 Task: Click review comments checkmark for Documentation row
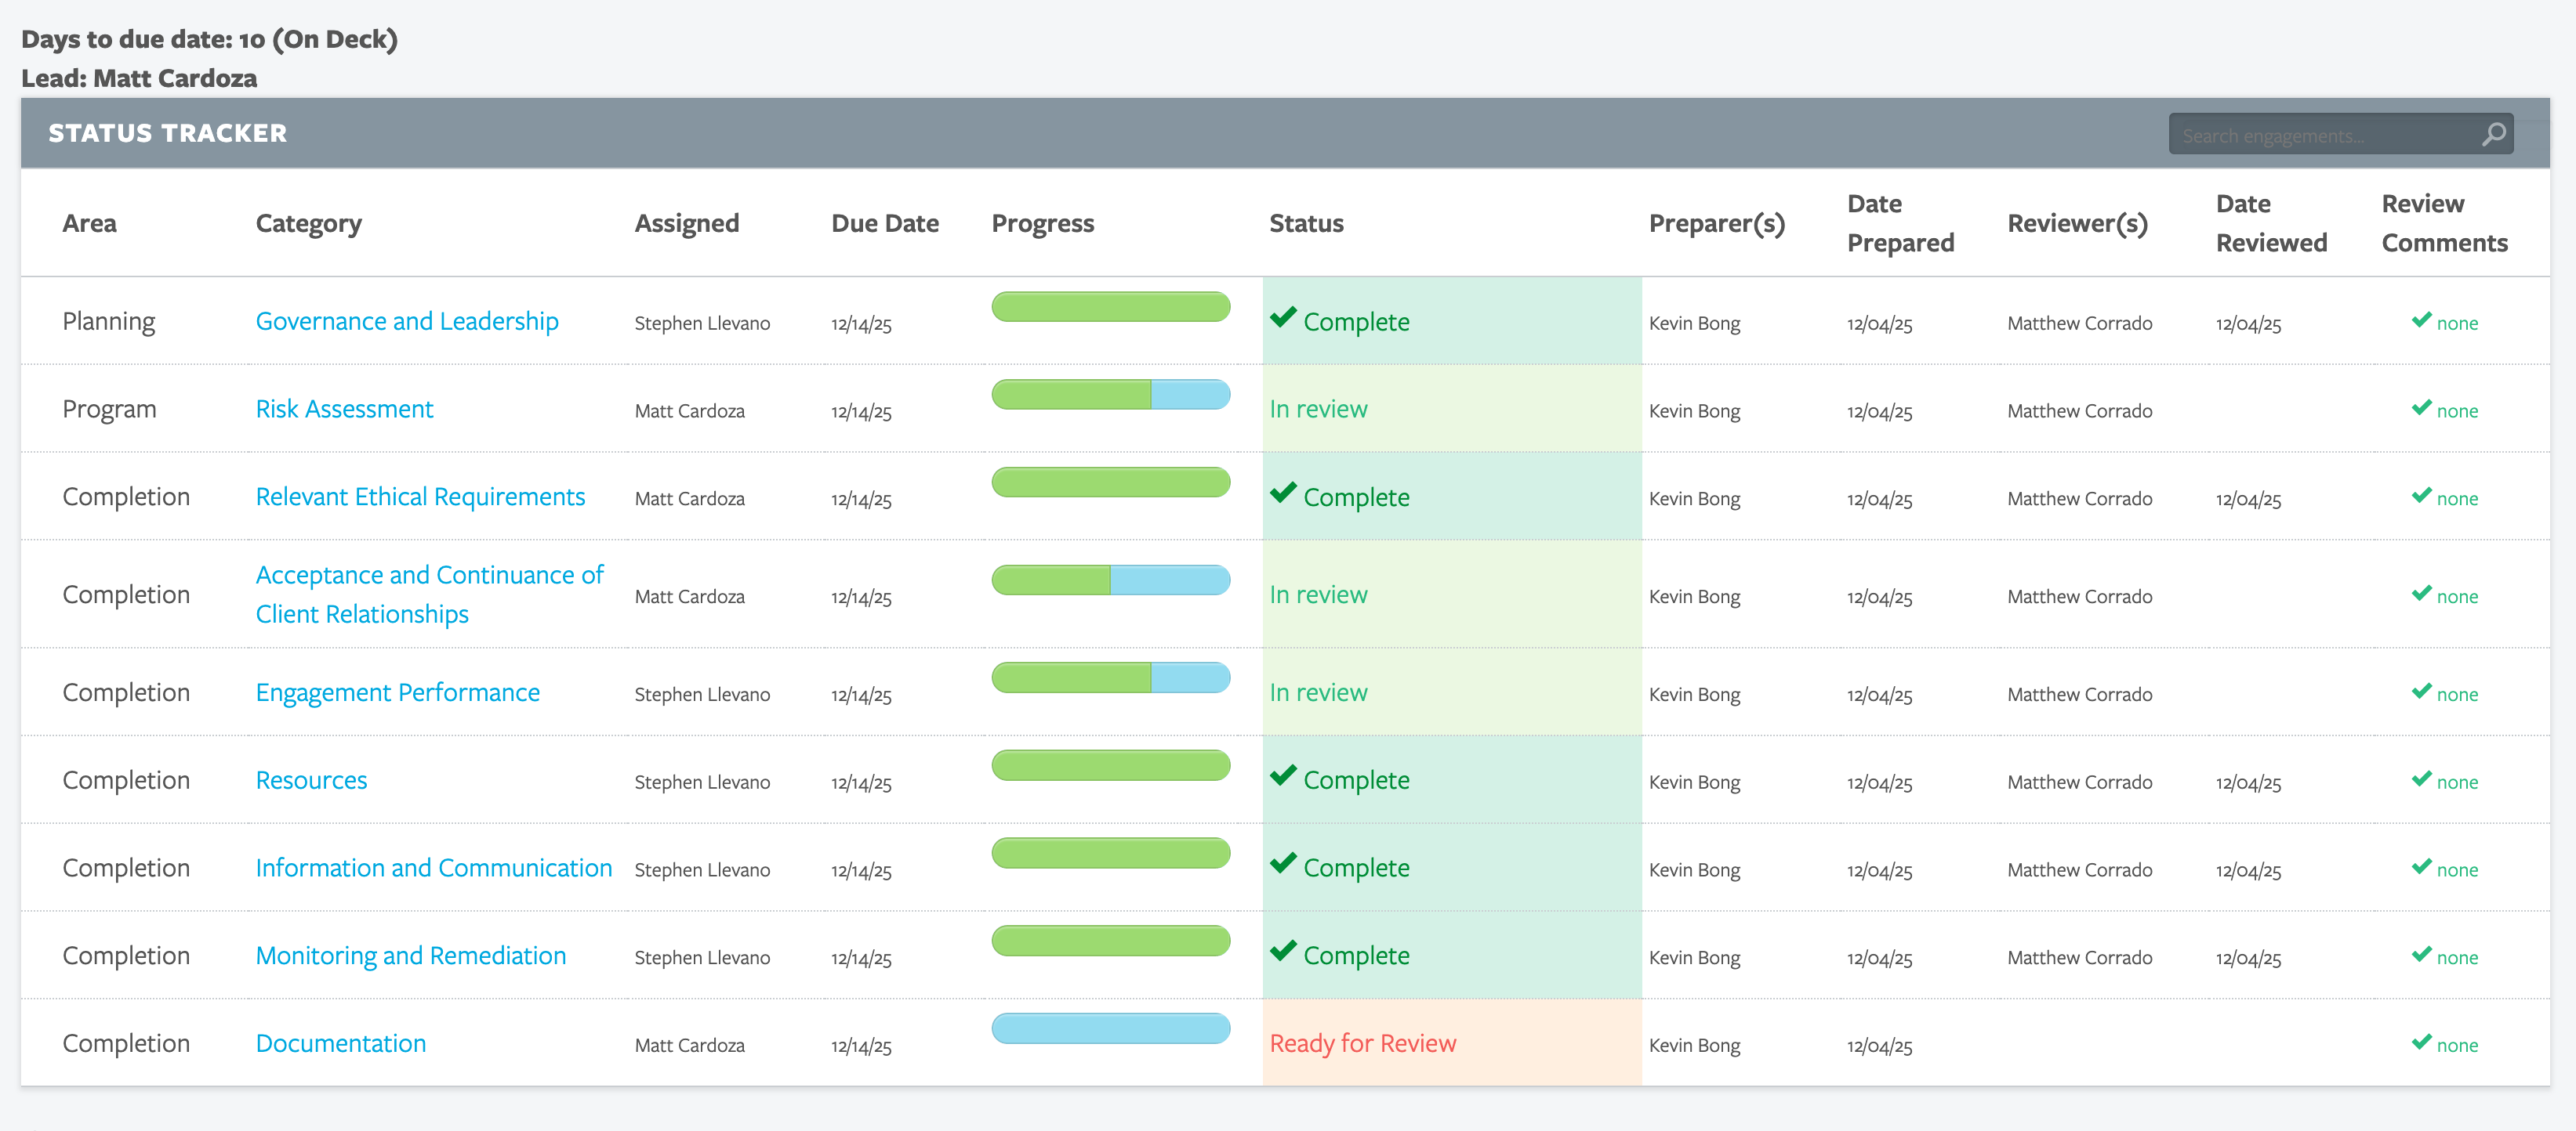(2421, 1042)
